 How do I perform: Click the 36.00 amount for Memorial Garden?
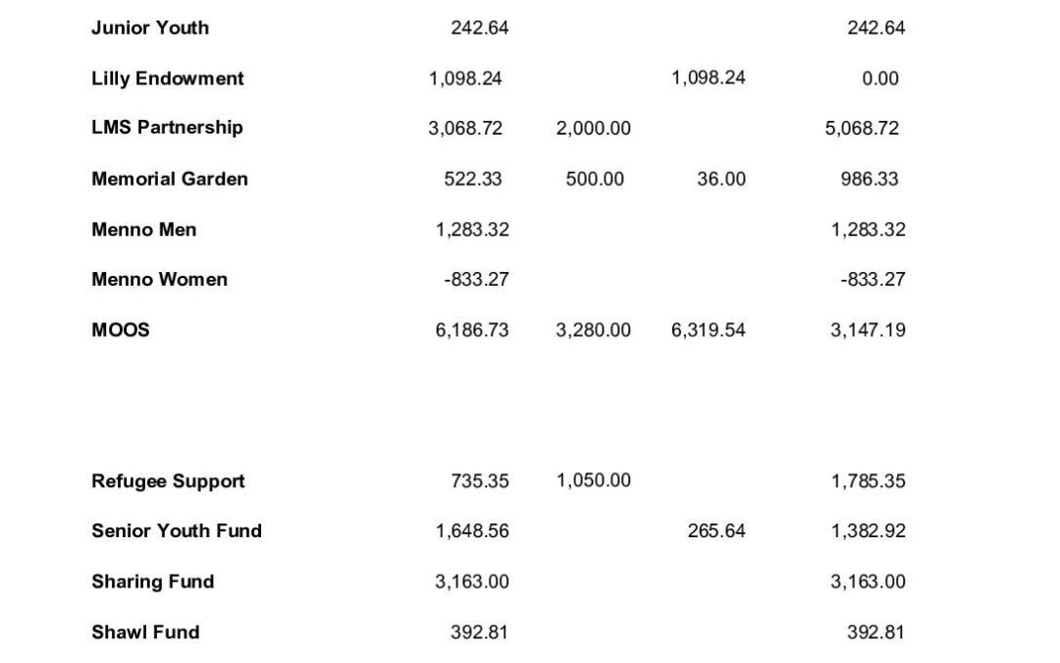(x=721, y=179)
